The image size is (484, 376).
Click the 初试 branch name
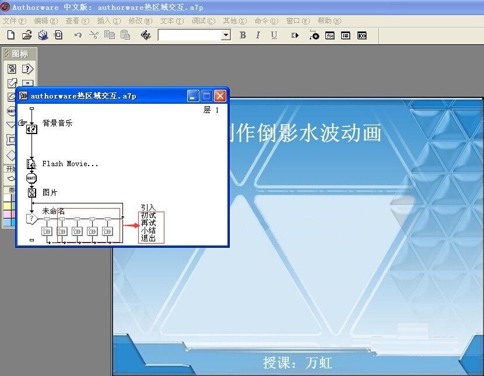148,215
